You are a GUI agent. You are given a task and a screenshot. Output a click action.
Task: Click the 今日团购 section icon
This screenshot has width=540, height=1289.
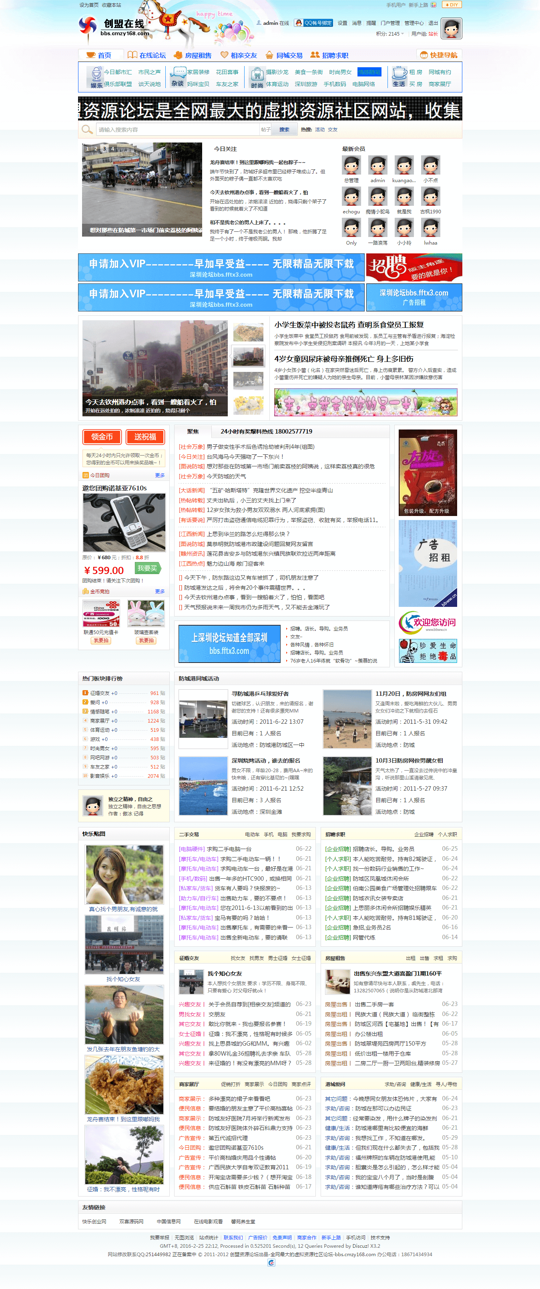point(86,476)
